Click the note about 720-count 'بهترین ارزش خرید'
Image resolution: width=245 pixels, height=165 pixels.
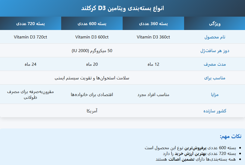click(199, 154)
